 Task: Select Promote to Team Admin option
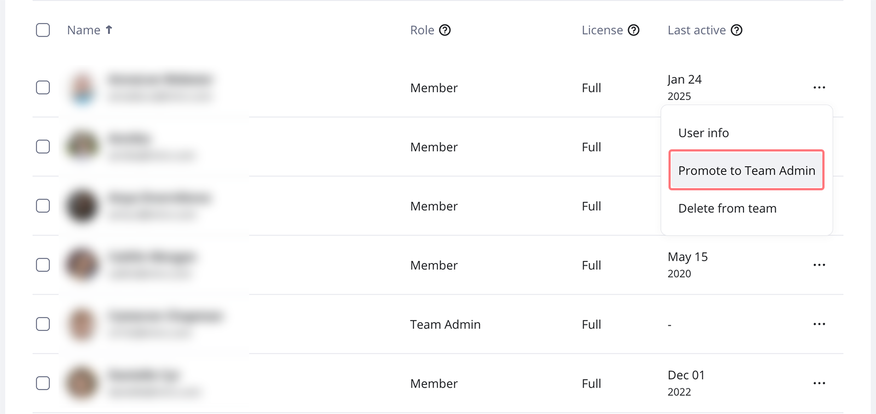(746, 171)
